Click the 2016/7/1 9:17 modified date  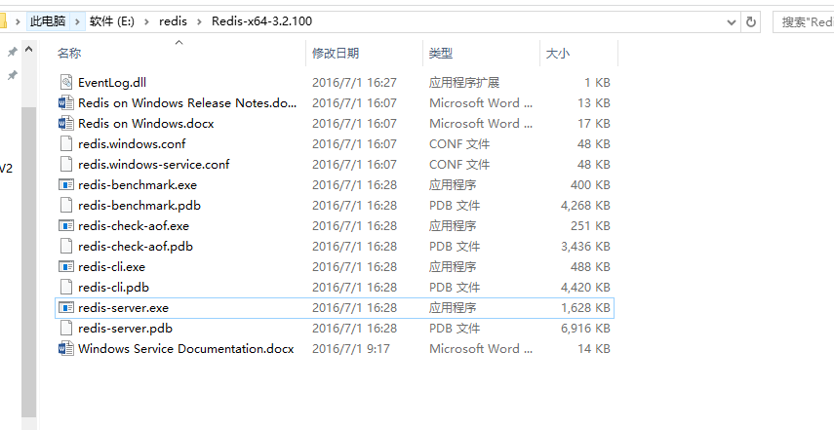pyautogui.click(x=350, y=349)
